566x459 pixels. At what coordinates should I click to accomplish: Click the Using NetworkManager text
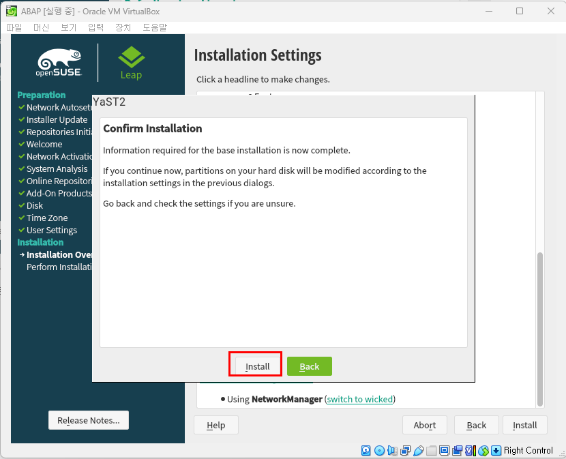275,399
